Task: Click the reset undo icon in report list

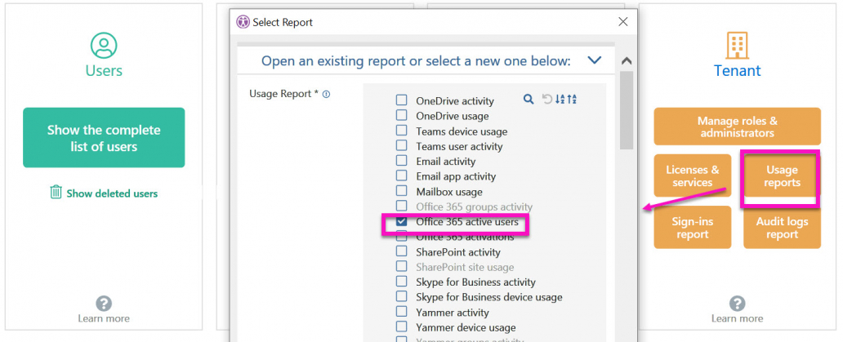Action: 546,99
